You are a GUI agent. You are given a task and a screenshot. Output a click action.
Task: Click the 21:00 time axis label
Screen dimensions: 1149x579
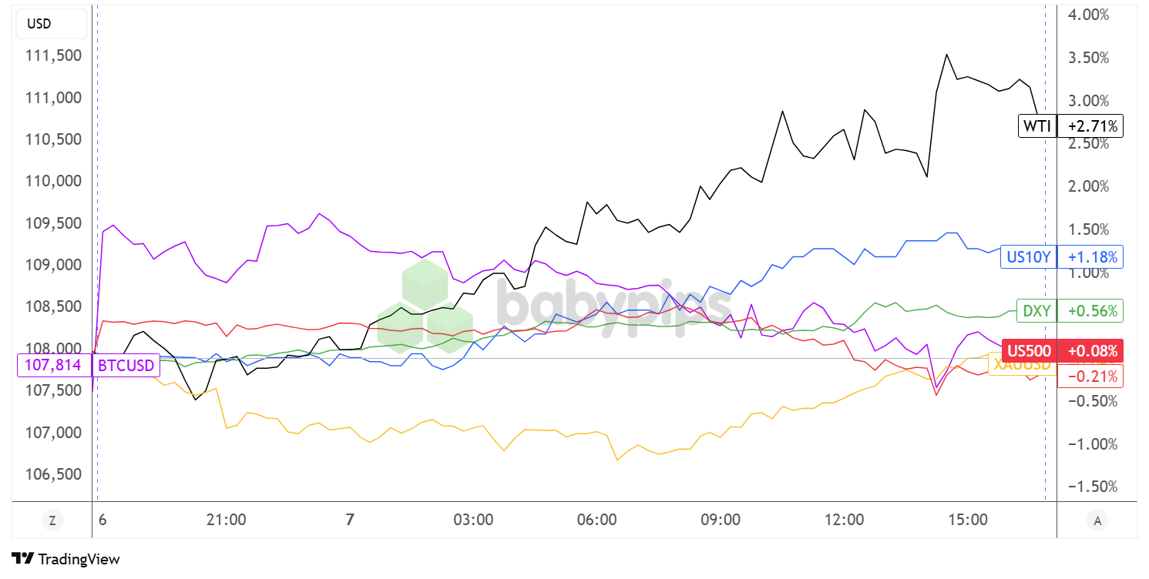click(227, 520)
